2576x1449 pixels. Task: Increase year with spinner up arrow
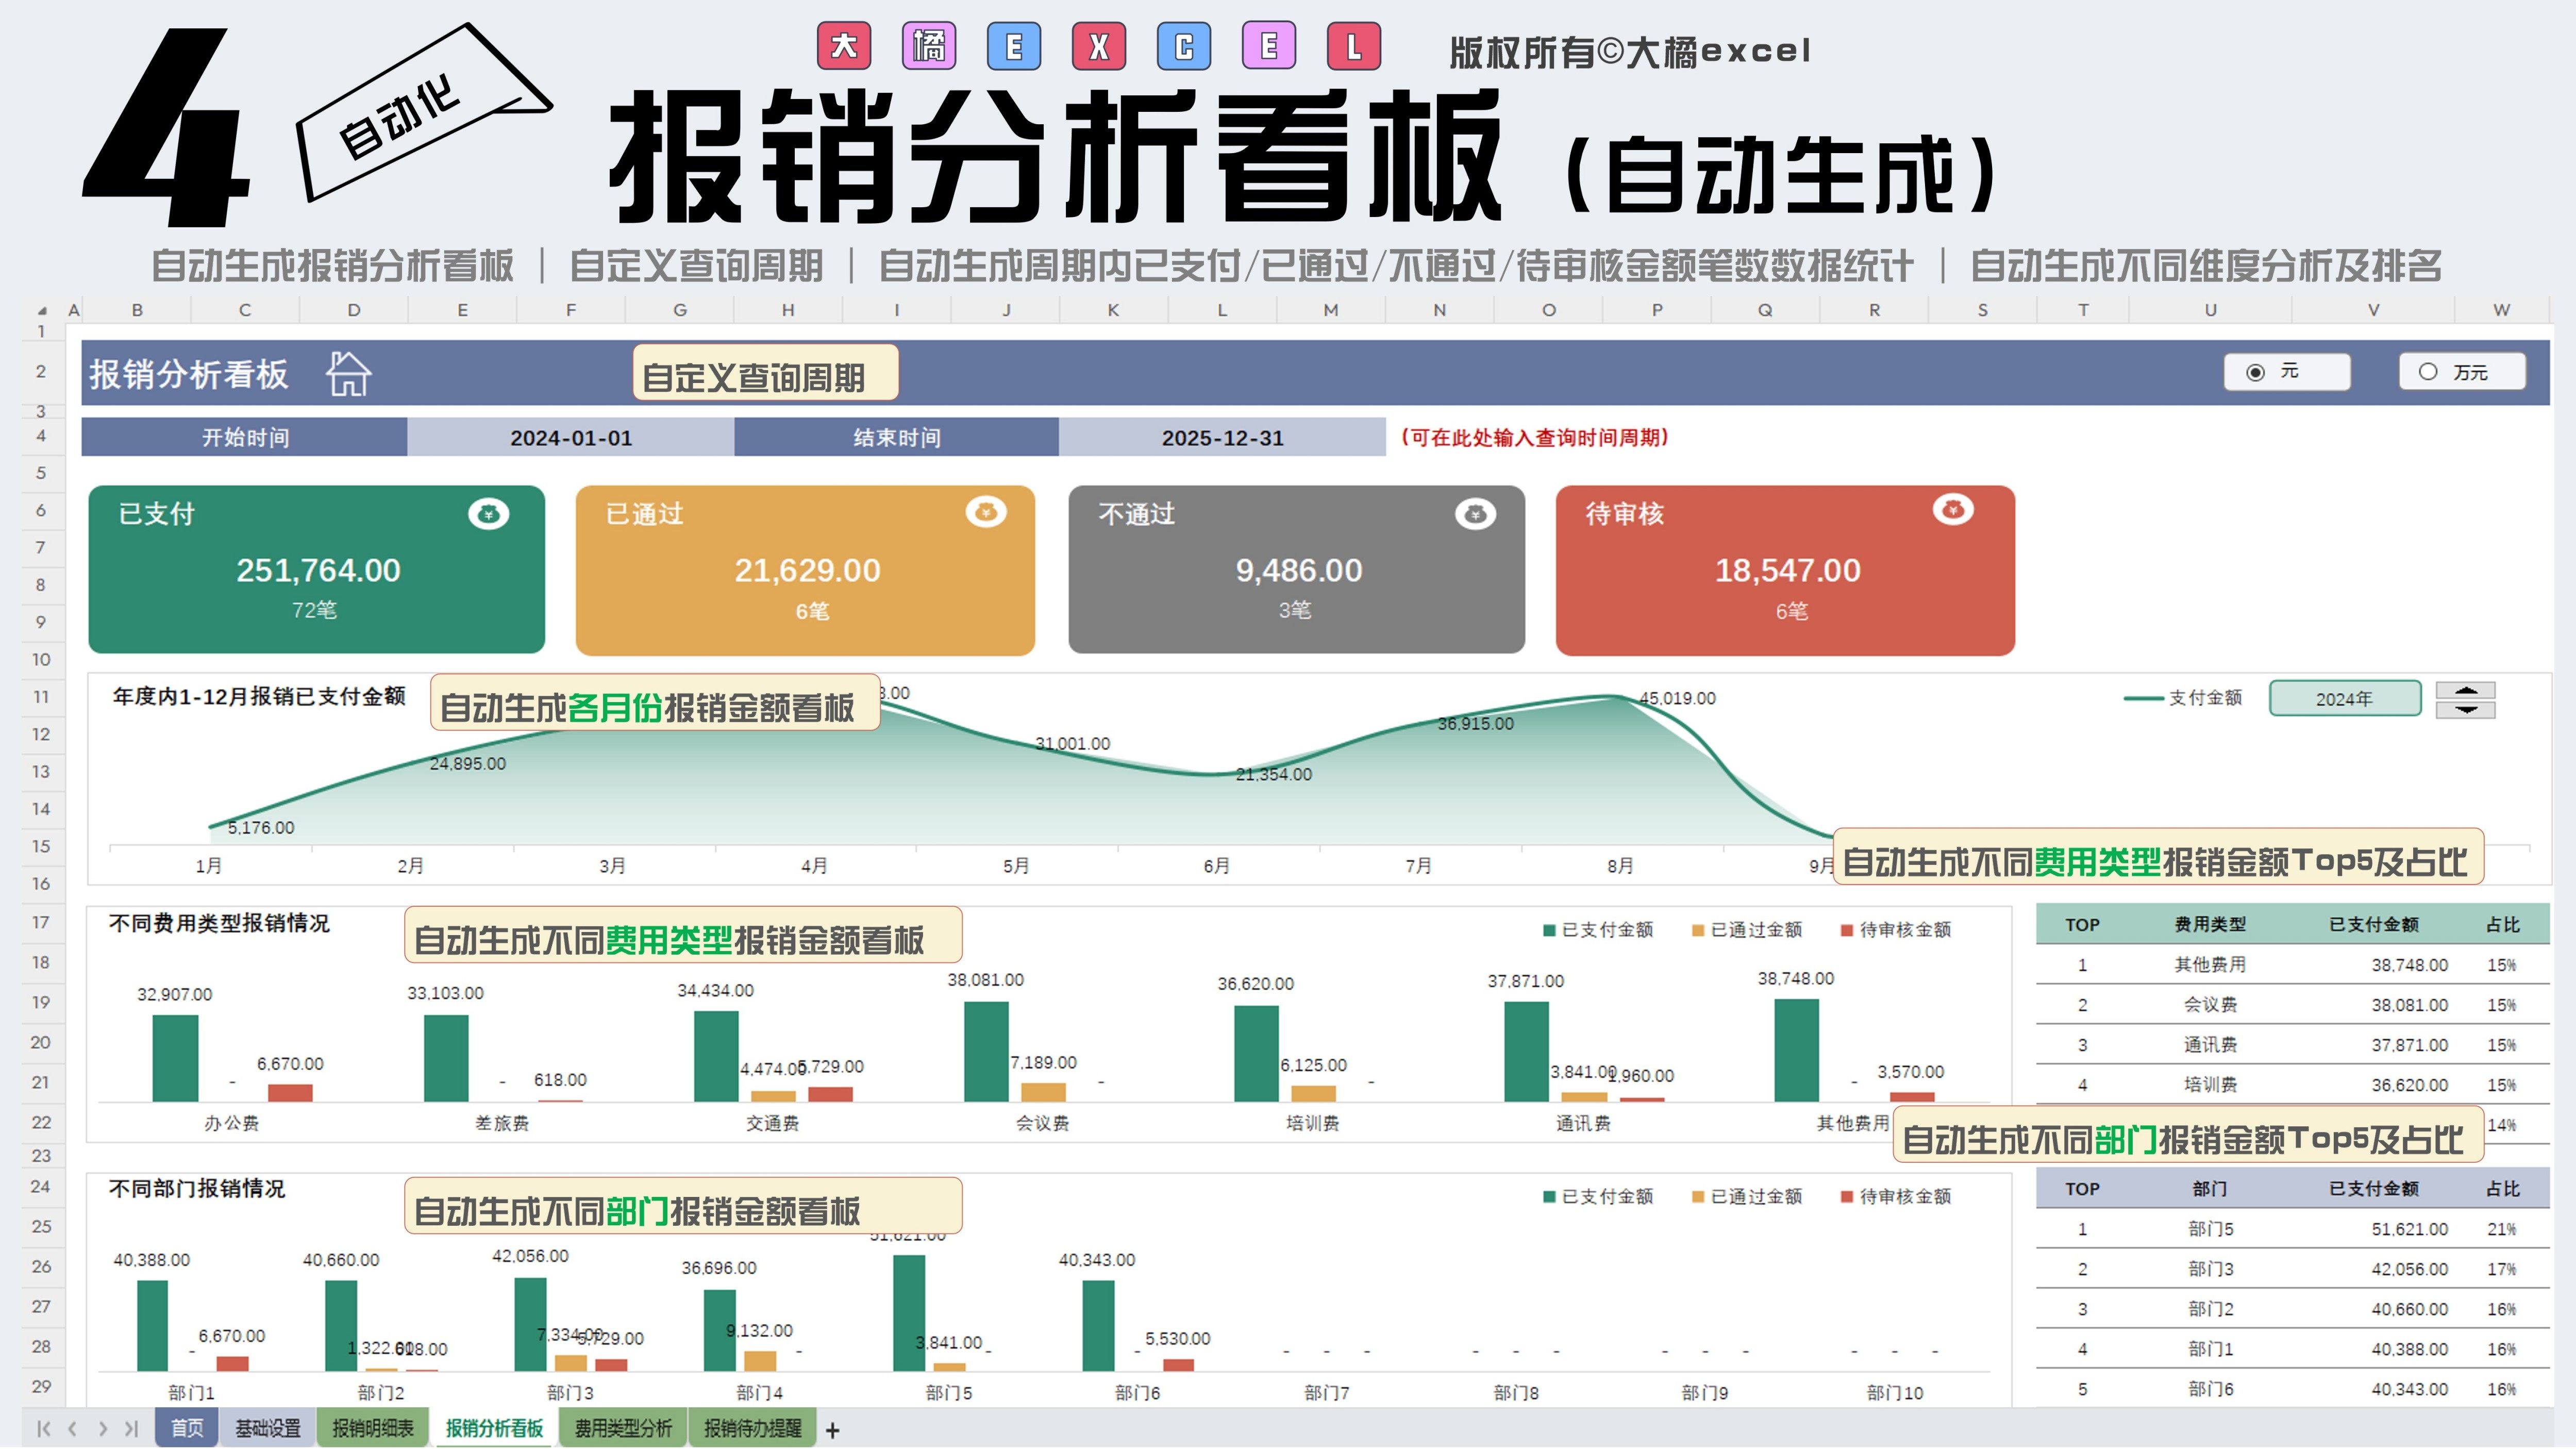click(2465, 690)
